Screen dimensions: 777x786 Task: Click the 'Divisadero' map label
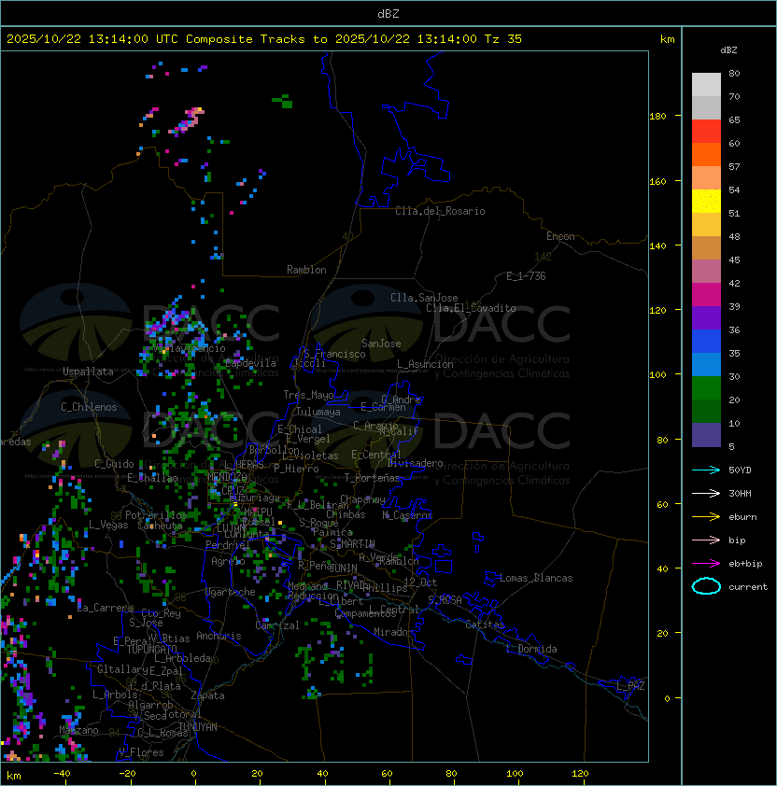(415, 463)
